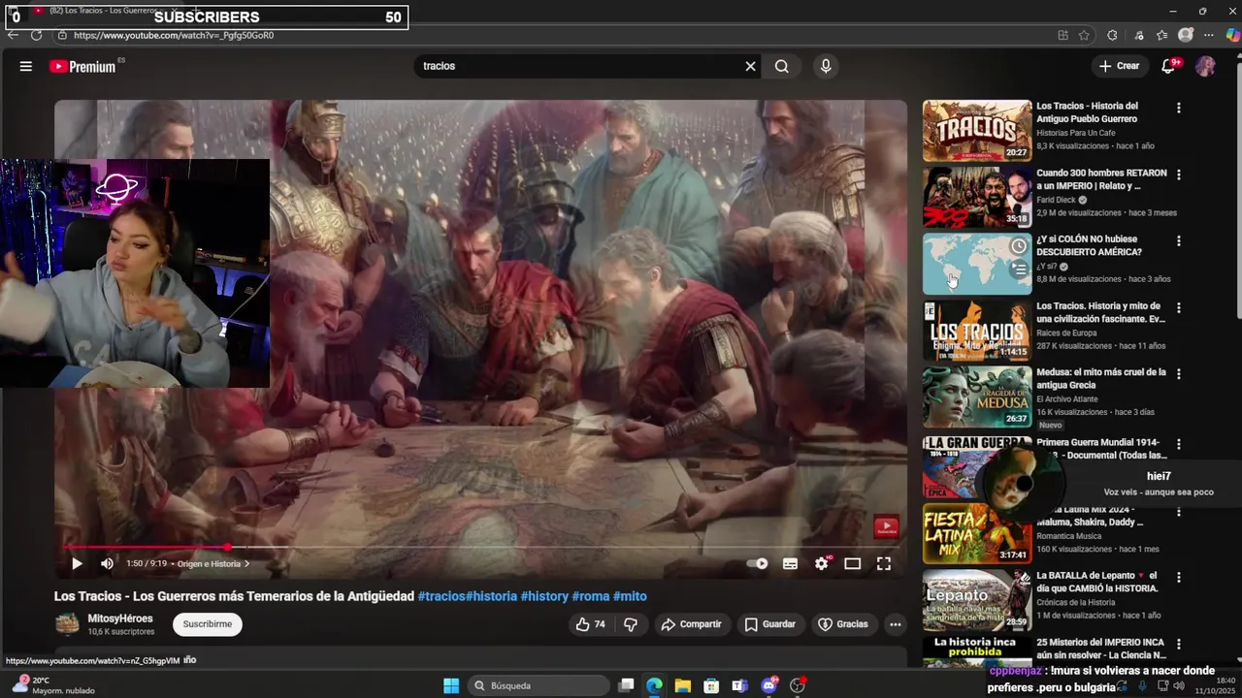The image size is (1242, 698).
Task: Open the Fiesta Latina Mix thumbnail
Action: (x=977, y=533)
